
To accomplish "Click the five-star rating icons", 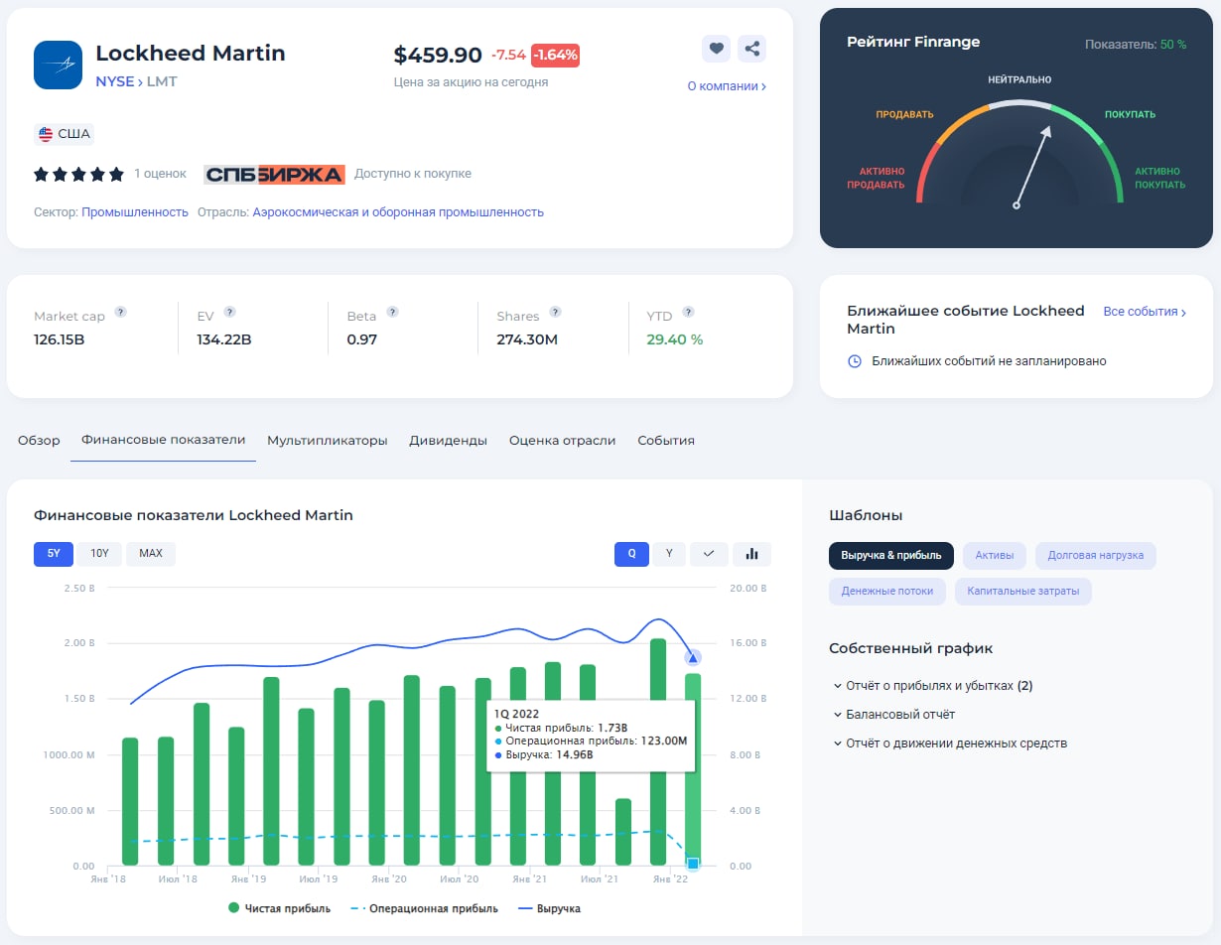I will (78, 174).
